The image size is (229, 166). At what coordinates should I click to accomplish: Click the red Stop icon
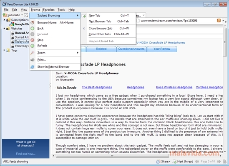(33, 40)
